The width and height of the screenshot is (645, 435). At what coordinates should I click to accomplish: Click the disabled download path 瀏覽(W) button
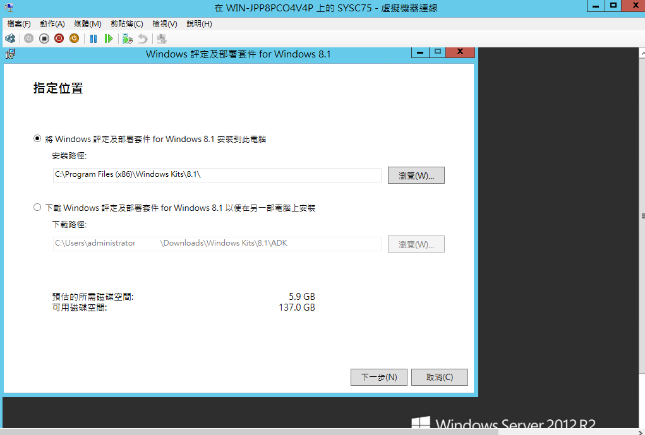[416, 244]
